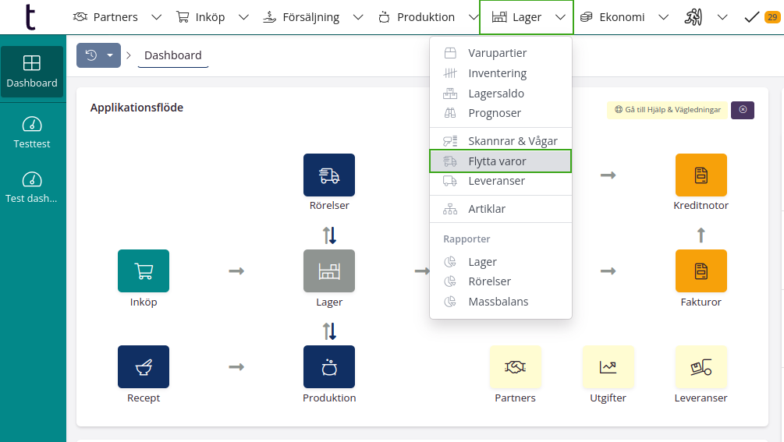Image resolution: width=784 pixels, height=442 pixels.
Task: Close the Applikationsflöde panel with X button
Action: click(x=742, y=110)
